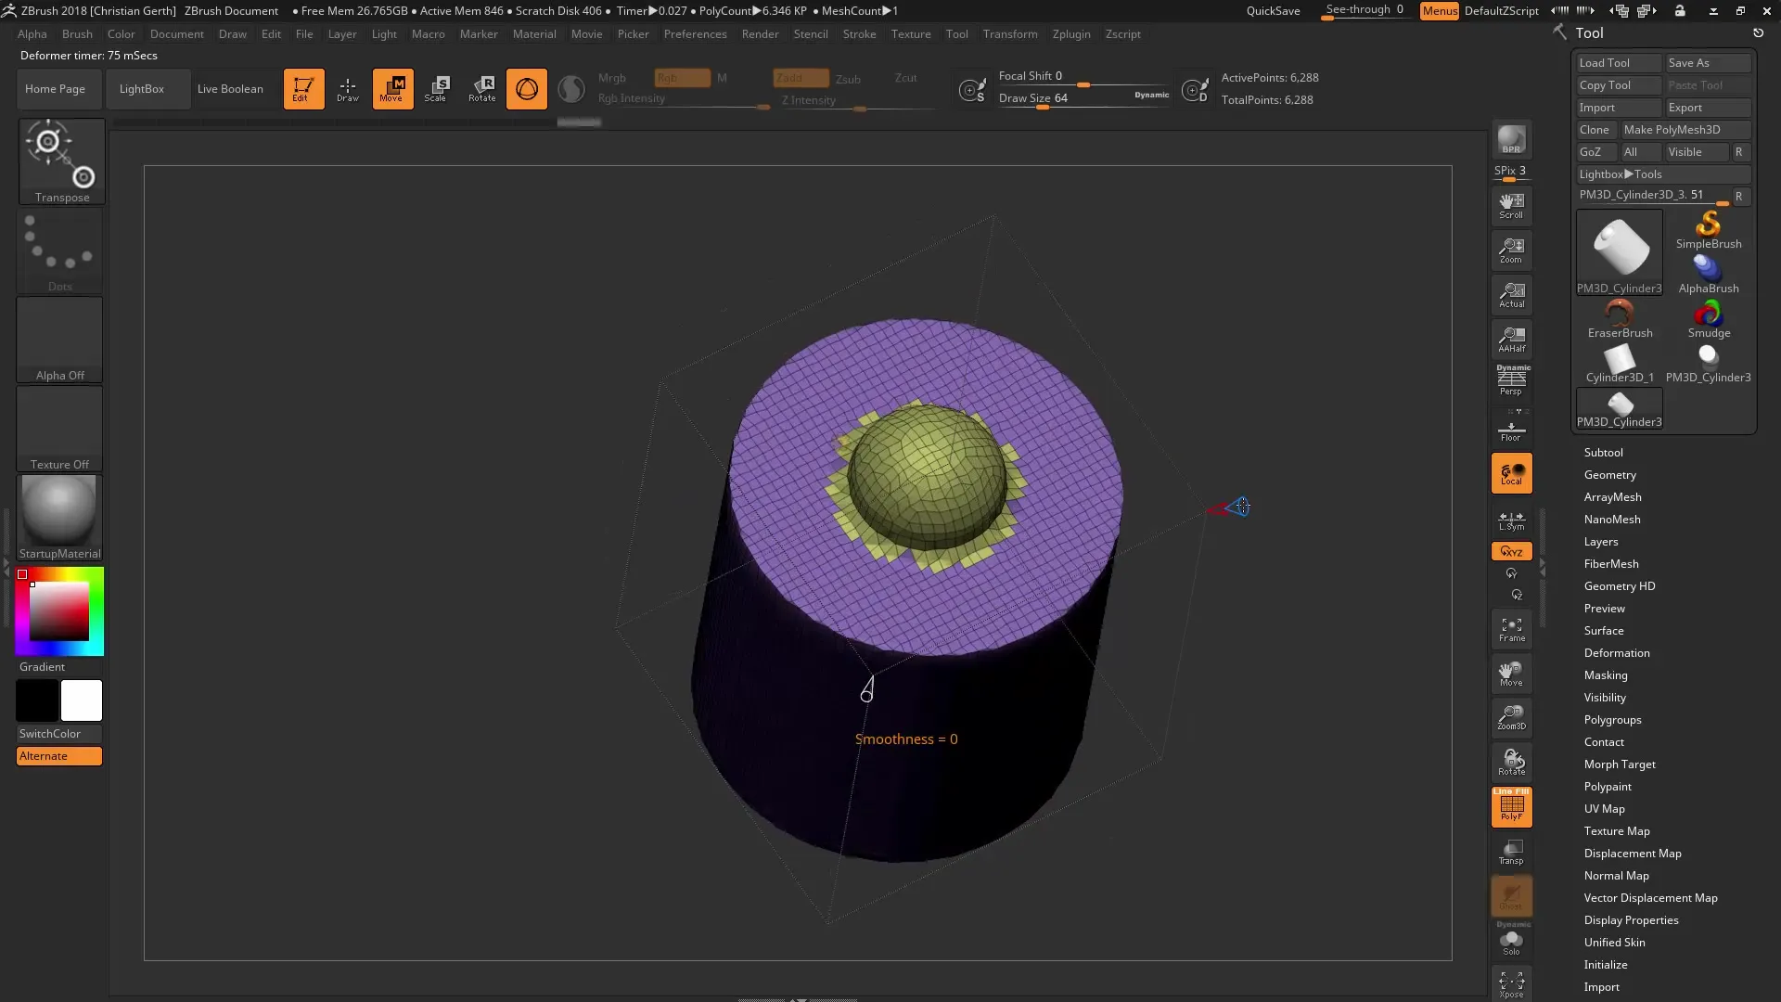
Task: Toggle Perspective (Persp) view
Action: point(1511,380)
